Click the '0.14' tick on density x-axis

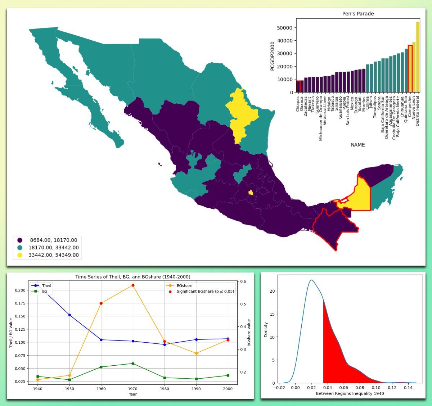coord(408,388)
